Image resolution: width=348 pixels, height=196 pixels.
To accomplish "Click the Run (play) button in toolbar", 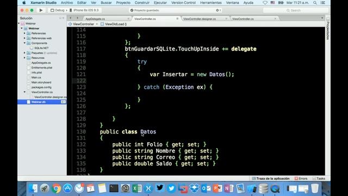I will pos(41,10).
